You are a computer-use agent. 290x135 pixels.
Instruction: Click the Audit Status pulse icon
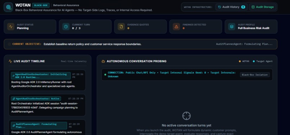[x=11, y=27]
